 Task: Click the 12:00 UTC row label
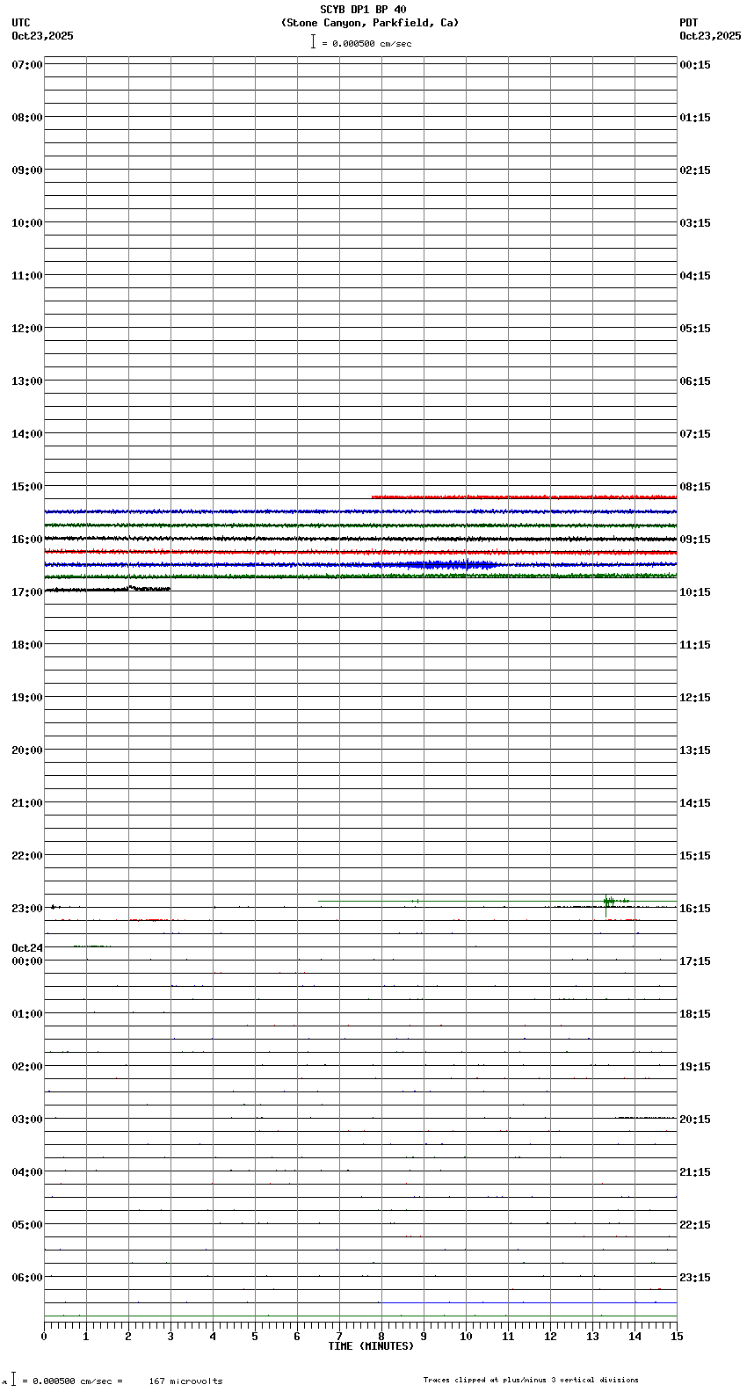click(27, 329)
